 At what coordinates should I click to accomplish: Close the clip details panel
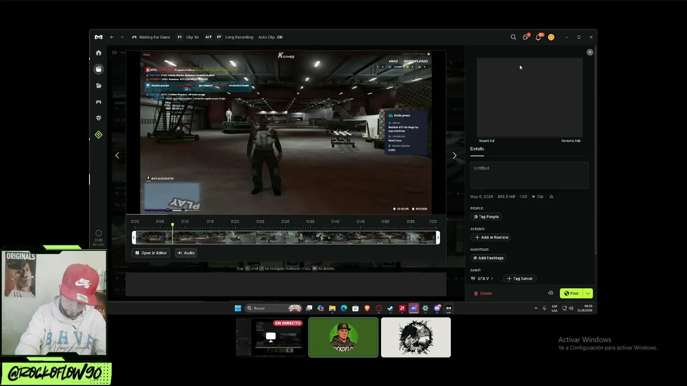tap(590, 52)
